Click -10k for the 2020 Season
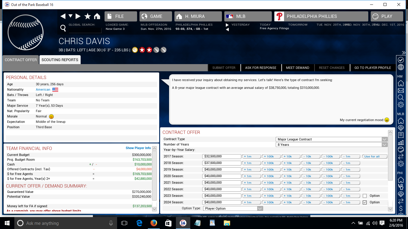Viewport: 408px width, 229px height. coord(311,176)
